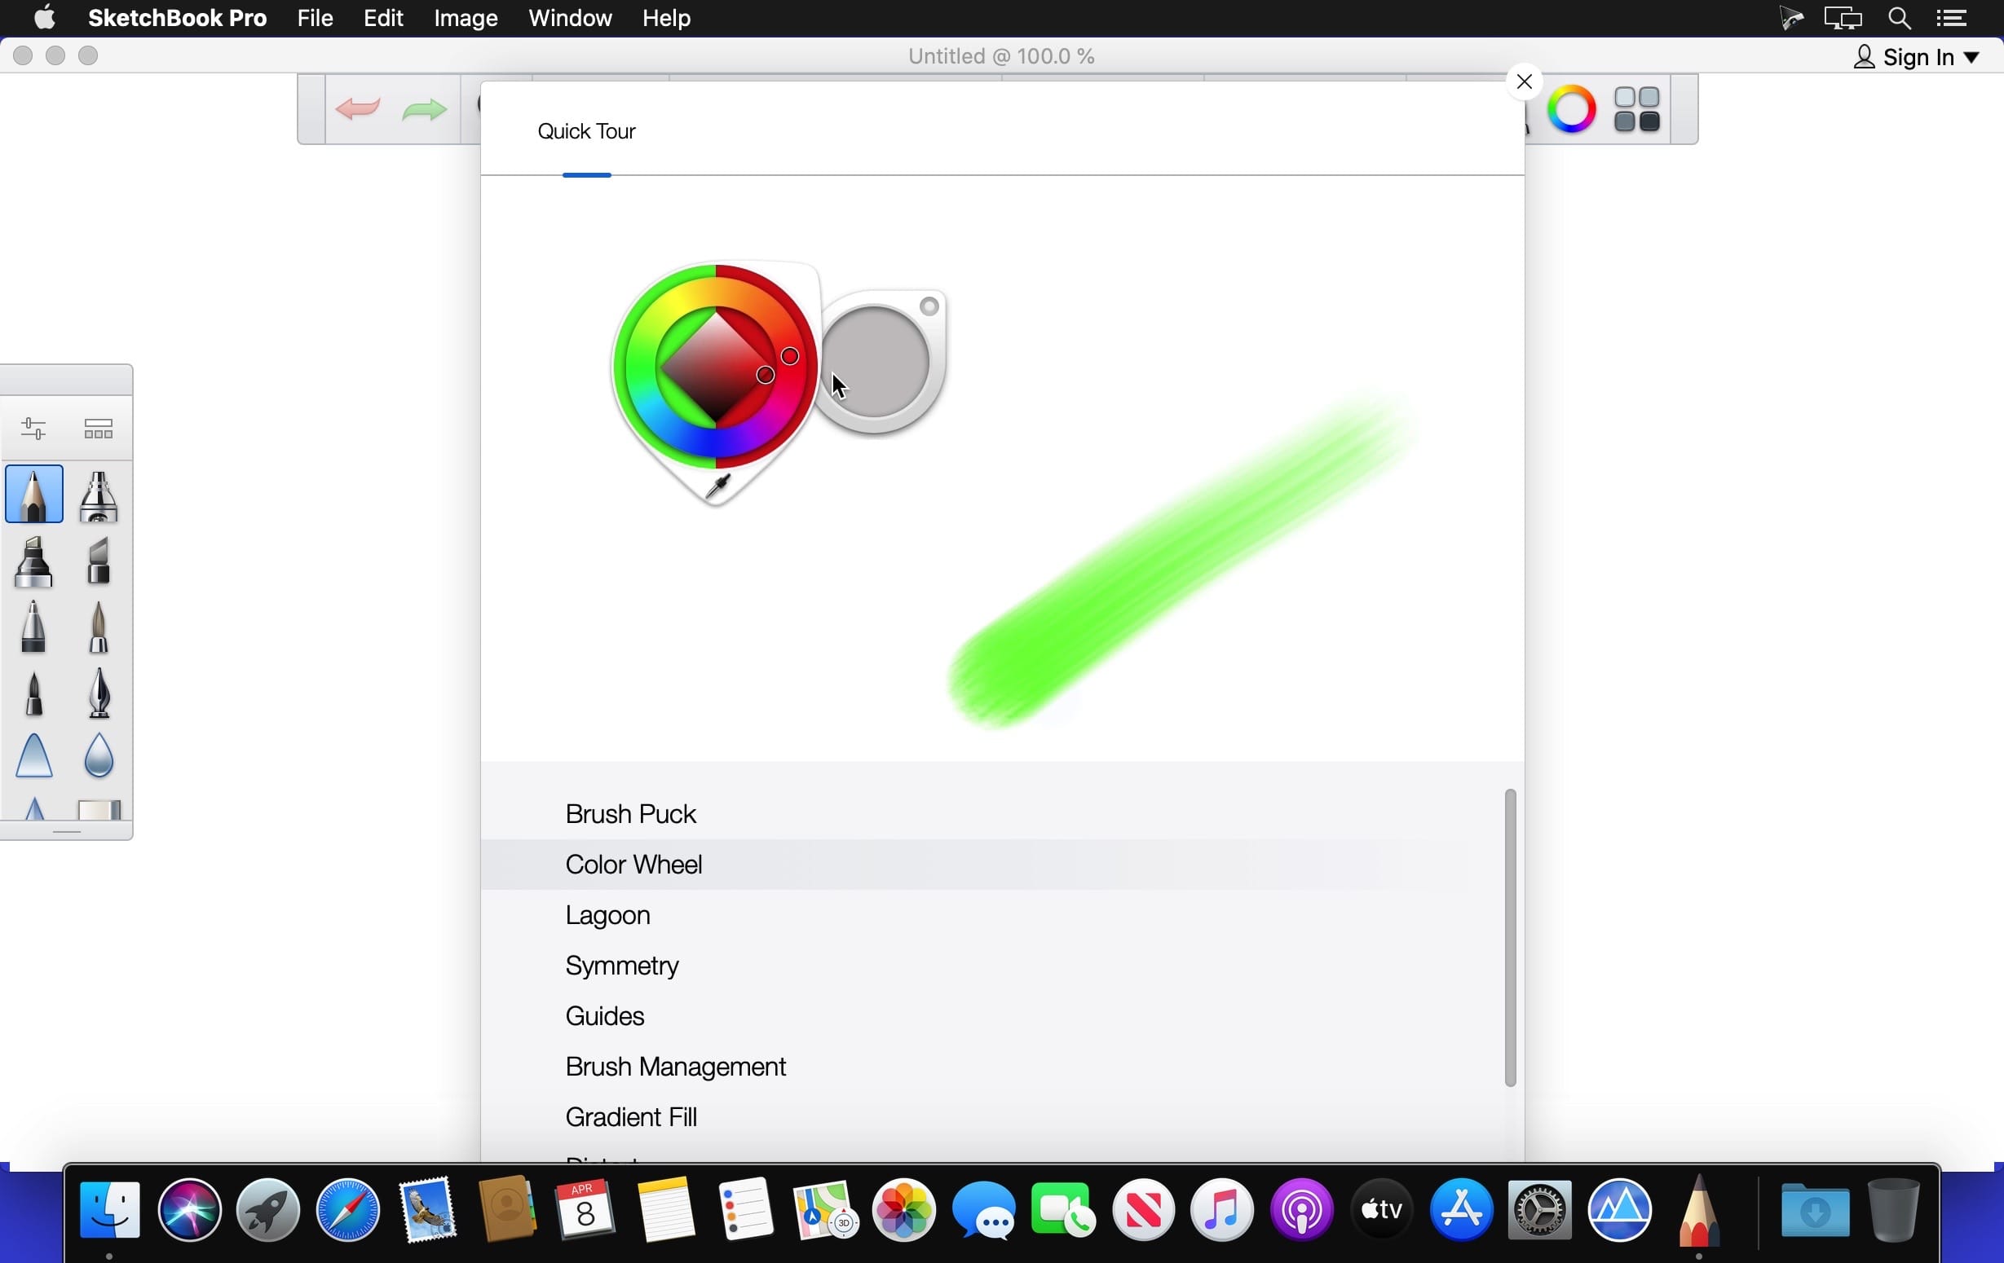The image size is (2004, 1263).
Task: Click the gray color puck swatch
Action: (x=876, y=361)
